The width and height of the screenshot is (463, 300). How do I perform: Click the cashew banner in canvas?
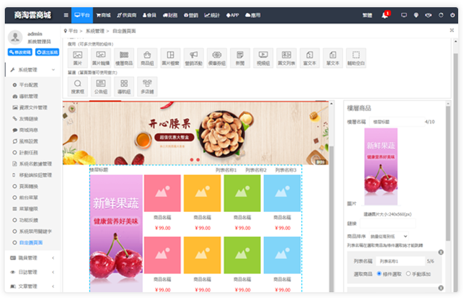point(195,133)
